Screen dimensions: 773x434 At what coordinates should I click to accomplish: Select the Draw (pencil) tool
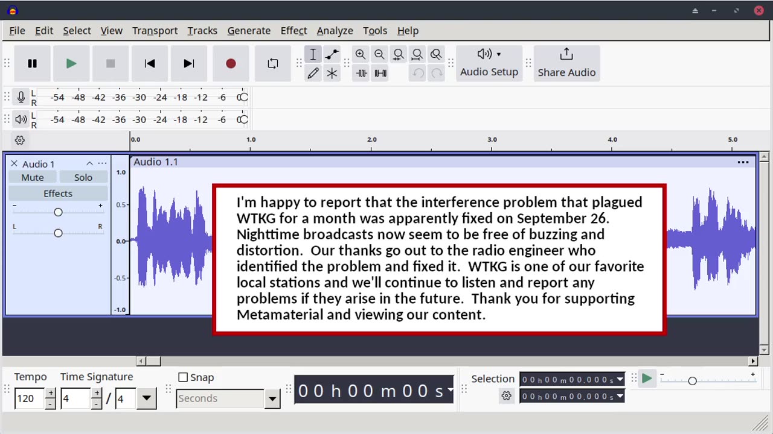point(313,74)
